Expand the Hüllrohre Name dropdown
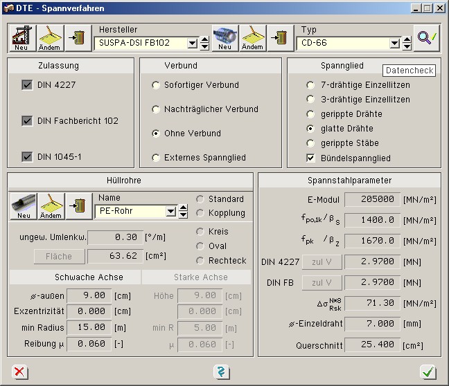The width and height of the screenshot is (449, 386). pyautogui.click(x=170, y=212)
